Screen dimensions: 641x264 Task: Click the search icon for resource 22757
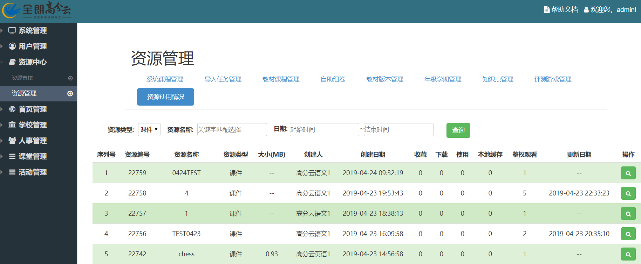click(x=628, y=214)
